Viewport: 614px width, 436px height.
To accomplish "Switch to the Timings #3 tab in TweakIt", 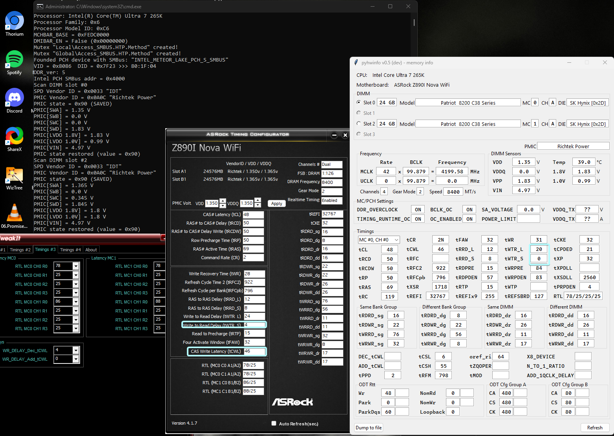I will (45, 250).
